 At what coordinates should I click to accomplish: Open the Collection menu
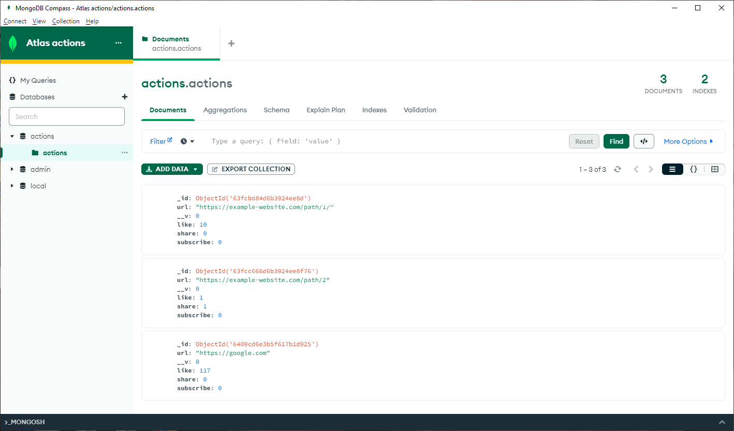(x=66, y=21)
